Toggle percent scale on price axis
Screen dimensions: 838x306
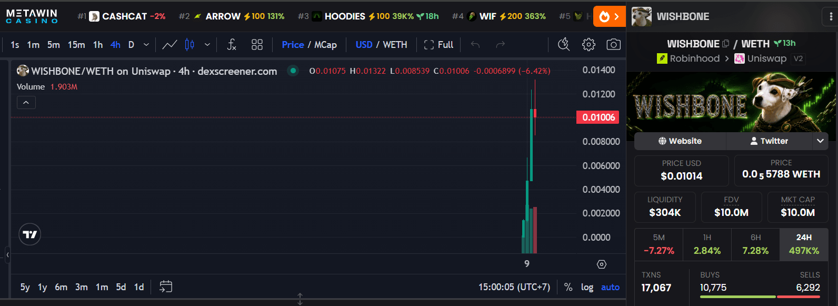coord(568,287)
